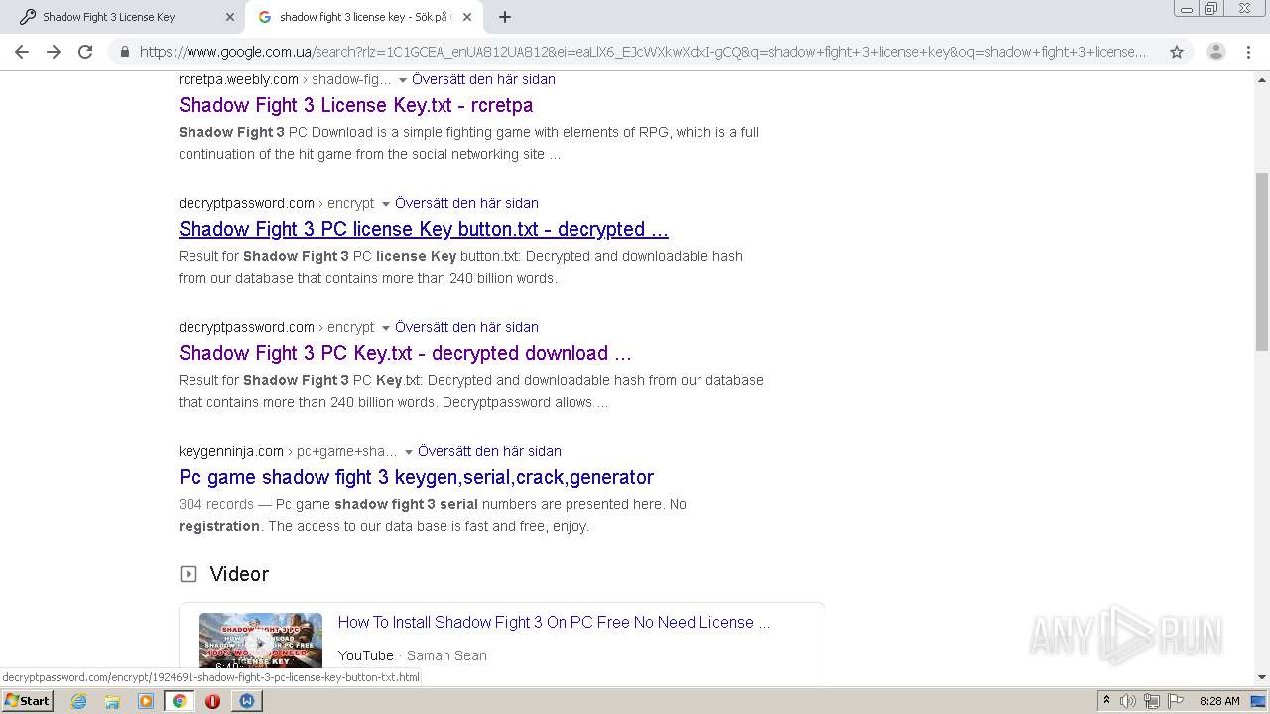Viewport: 1270px width, 714px height.
Task: Click the browser forward arrow
Action: (54, 52)
